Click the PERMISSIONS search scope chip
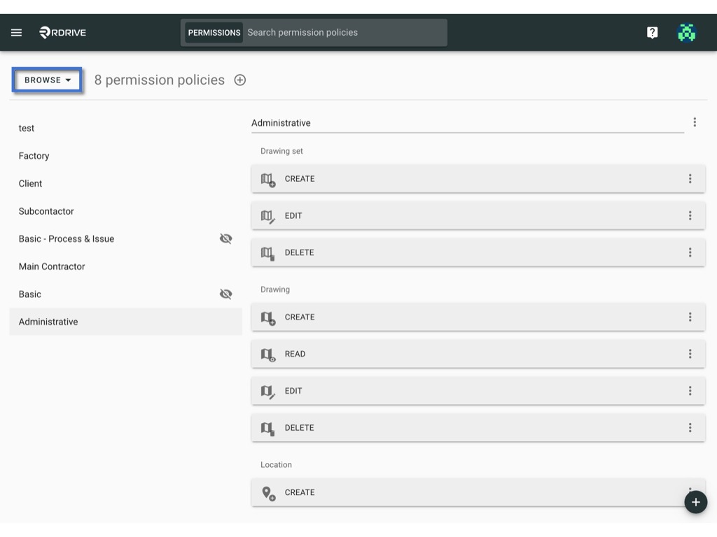 tap(214, 32)
